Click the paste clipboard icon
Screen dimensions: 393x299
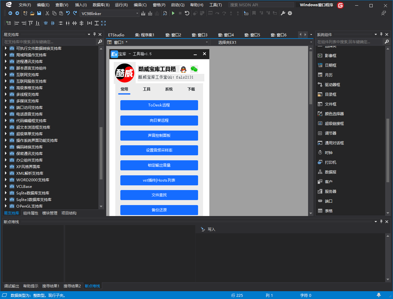click(x=61, y=13)
